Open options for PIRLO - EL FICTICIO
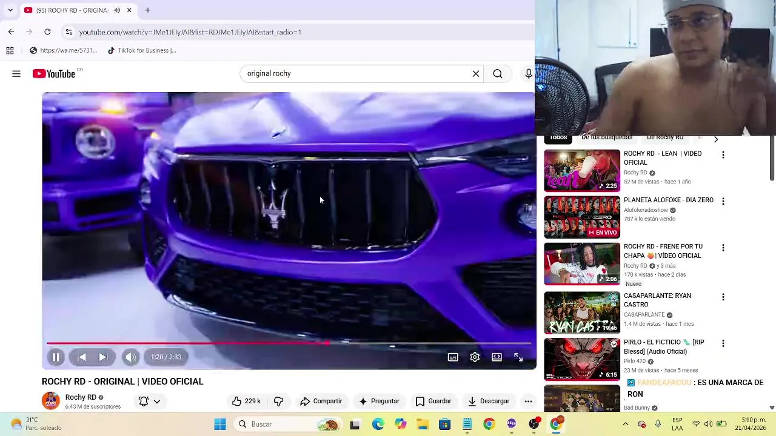 point(723,343)
